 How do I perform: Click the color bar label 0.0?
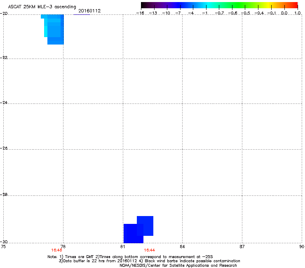284,13
